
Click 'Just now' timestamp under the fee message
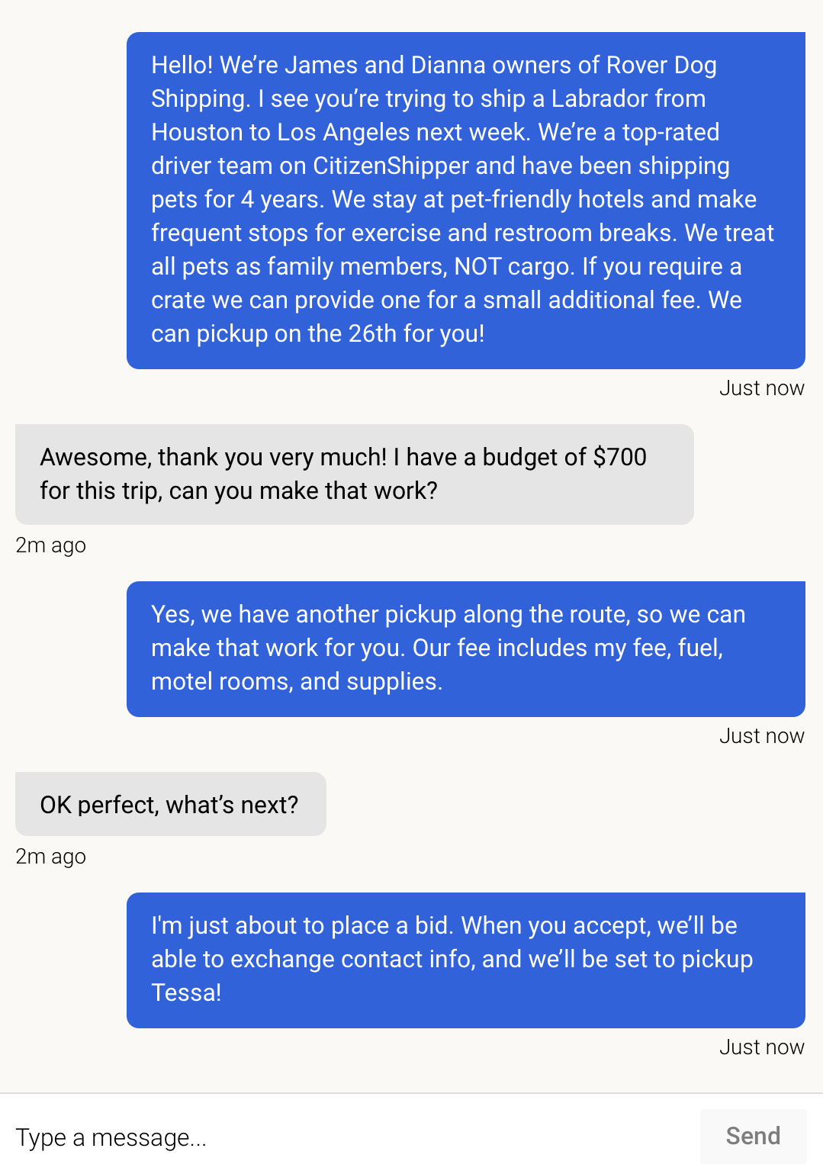761,736
